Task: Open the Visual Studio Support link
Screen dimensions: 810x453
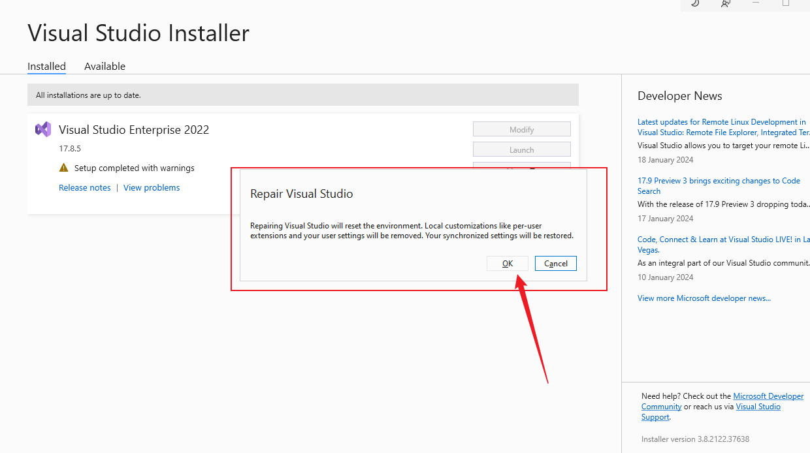Action: (711, 412)
